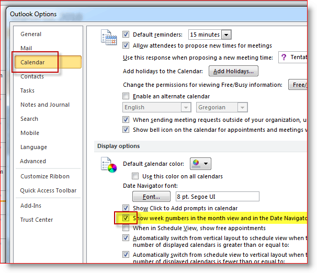Click the Font button for Date Navigator

pos(151,197)
